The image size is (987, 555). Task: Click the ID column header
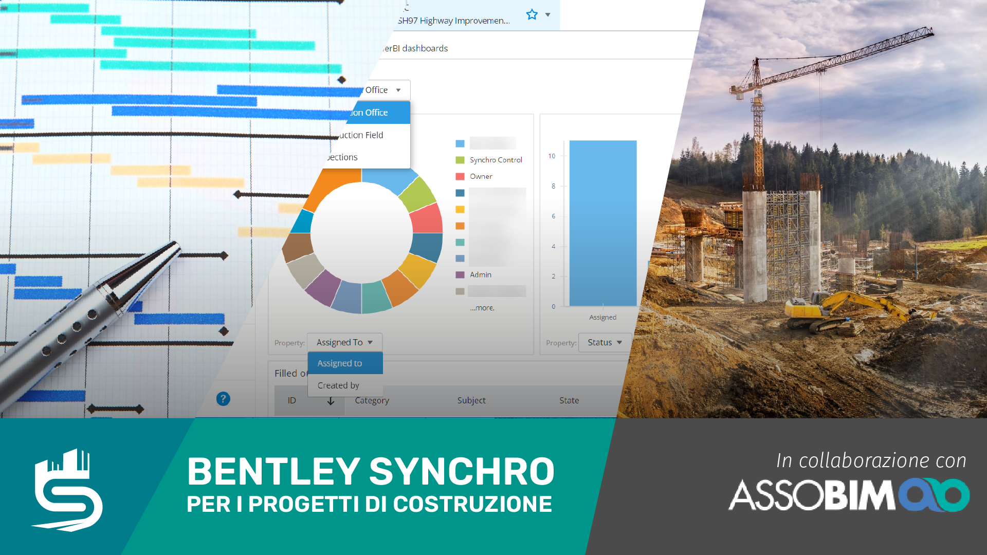point(291,400)
